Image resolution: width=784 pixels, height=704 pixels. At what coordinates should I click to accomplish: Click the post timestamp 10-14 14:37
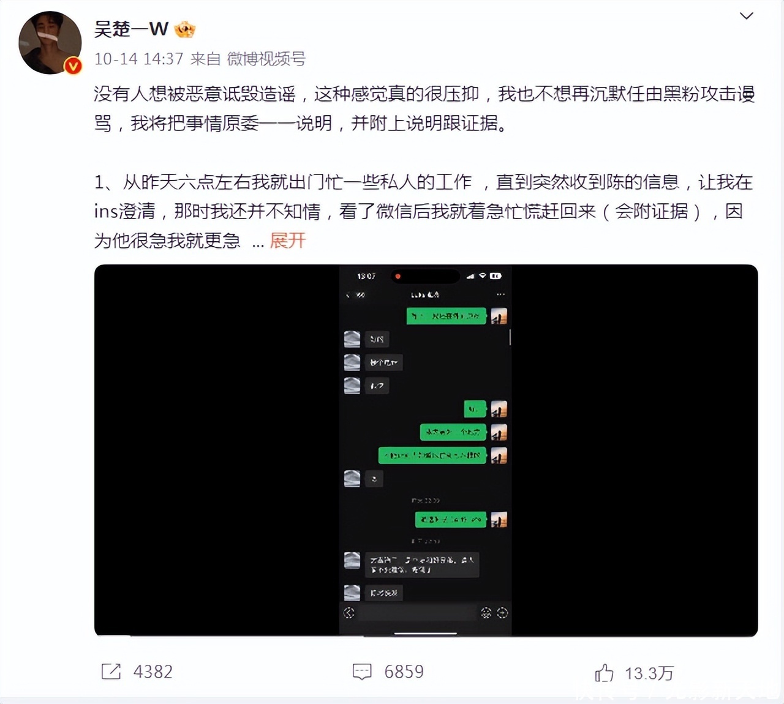coord(139,59)
